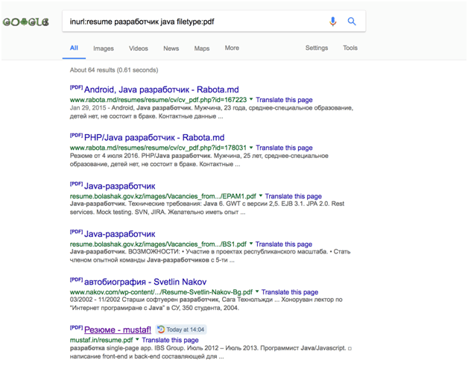Switch to the Videos tab
This screenshot has height=366, width=468.
point(139,48)
